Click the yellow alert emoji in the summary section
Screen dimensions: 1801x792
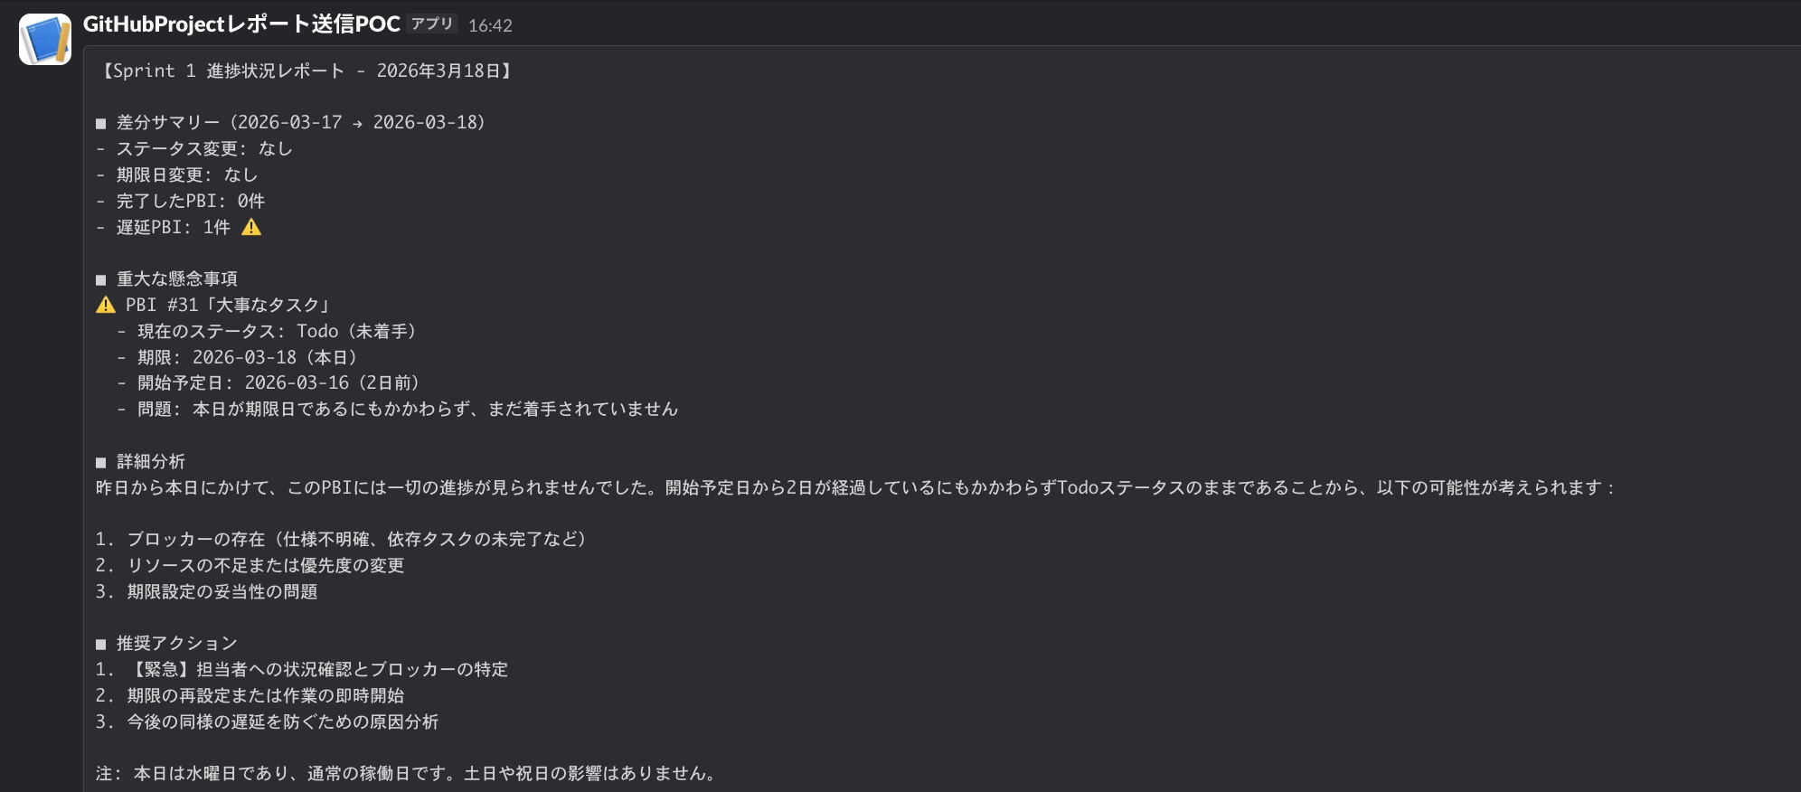pos(250,227)
